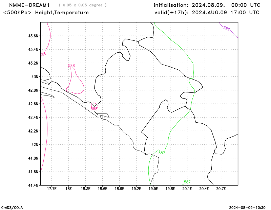
Task: Click the 43.4N latitude label
Action: (33, 49)
